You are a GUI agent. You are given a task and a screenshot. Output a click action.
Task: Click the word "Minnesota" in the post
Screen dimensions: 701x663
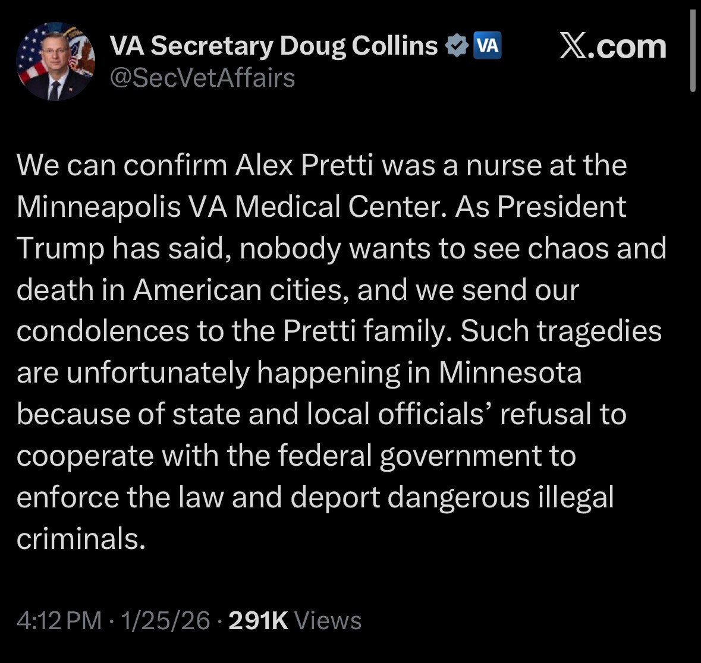pos(510,373)
